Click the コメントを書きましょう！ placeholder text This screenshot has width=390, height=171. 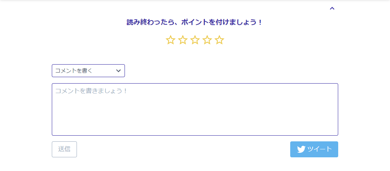point(91,91)
